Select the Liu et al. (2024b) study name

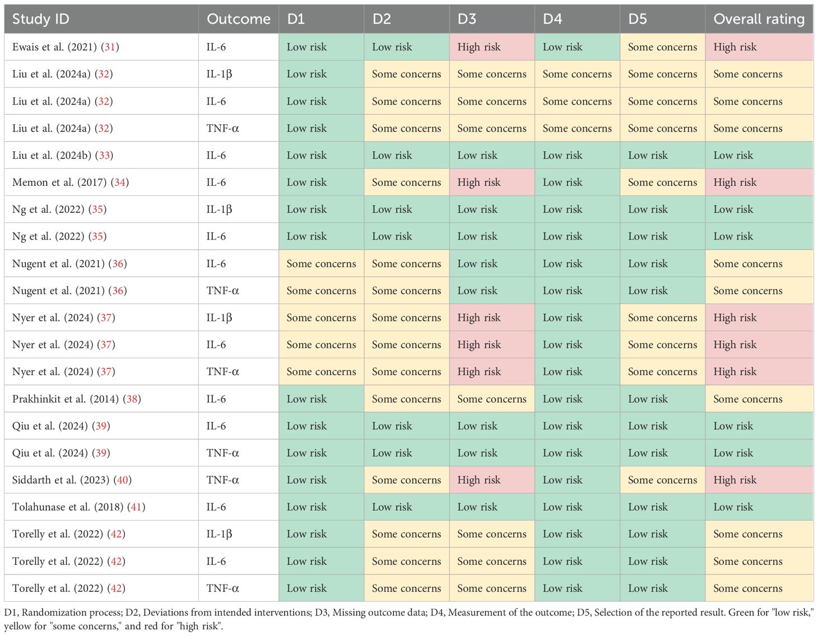53,155
